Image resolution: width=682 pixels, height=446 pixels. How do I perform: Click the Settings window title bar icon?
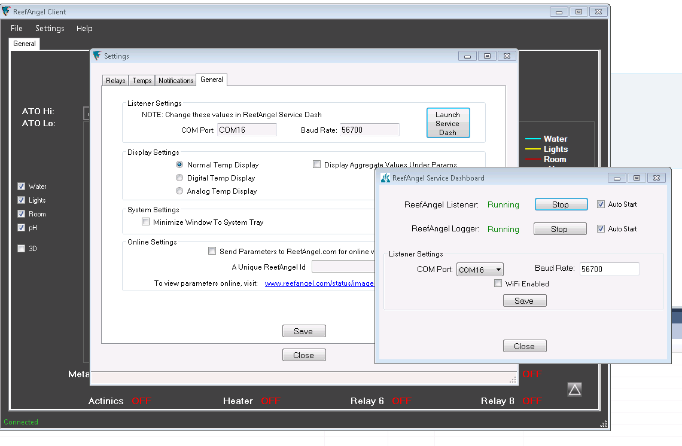pyautogui.click(x=97, y=56)
